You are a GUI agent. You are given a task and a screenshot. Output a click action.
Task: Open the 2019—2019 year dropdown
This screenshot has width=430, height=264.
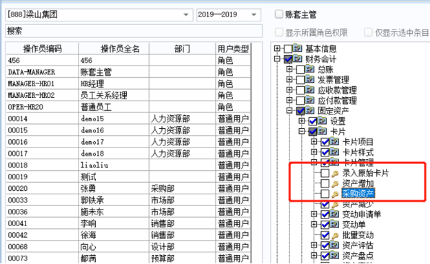(x=254, y=14)
